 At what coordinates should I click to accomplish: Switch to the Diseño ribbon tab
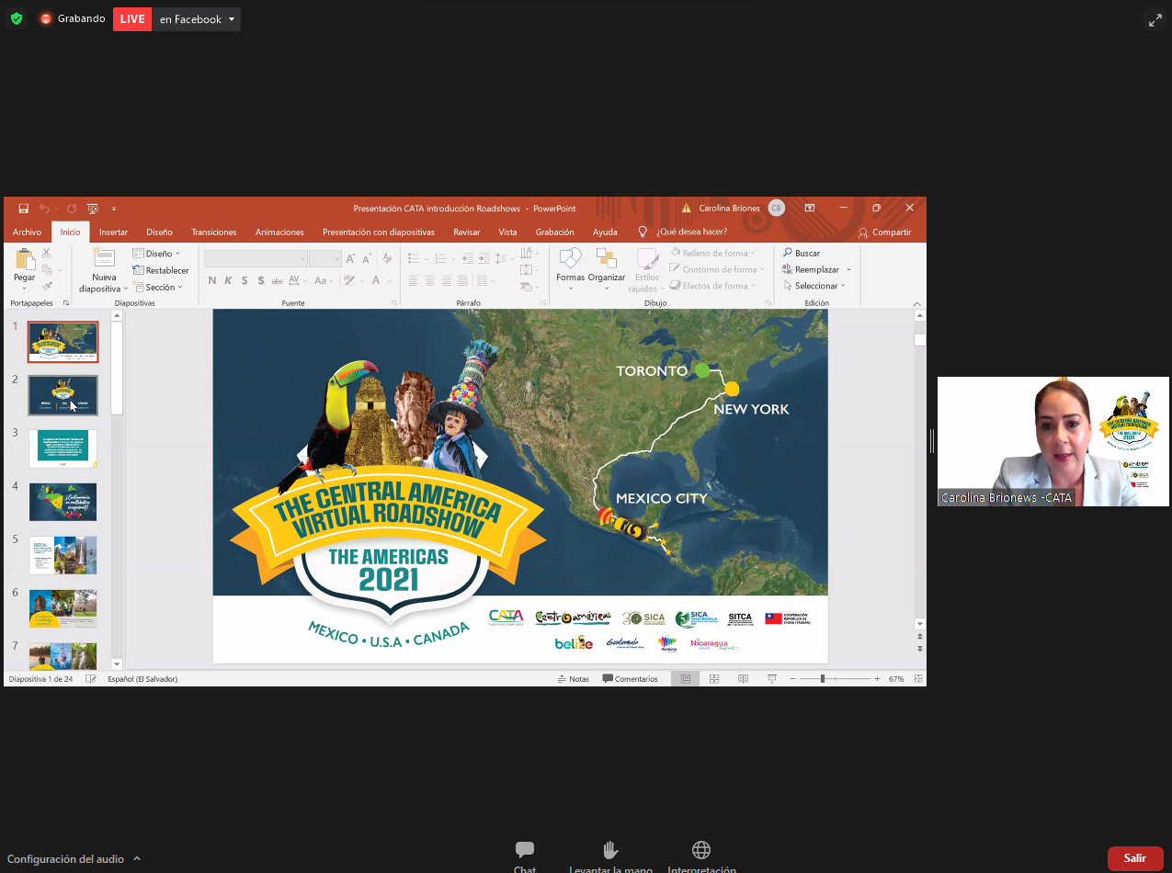[159, 232]
